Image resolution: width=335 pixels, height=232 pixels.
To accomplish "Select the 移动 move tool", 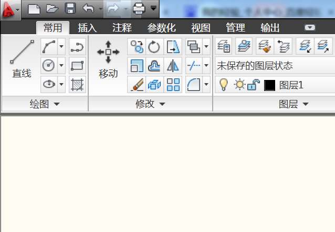I will point(108,59).
